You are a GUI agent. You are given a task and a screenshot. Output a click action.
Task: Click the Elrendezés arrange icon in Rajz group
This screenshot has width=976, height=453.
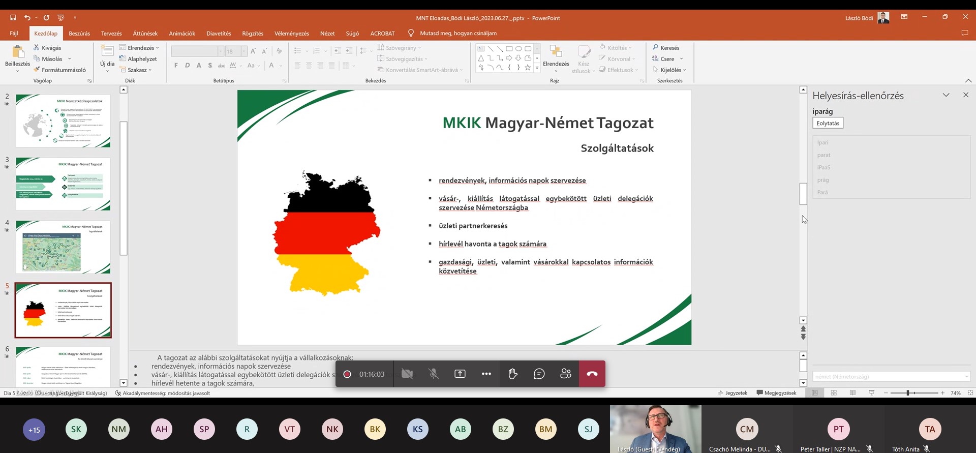coord(556,52)
